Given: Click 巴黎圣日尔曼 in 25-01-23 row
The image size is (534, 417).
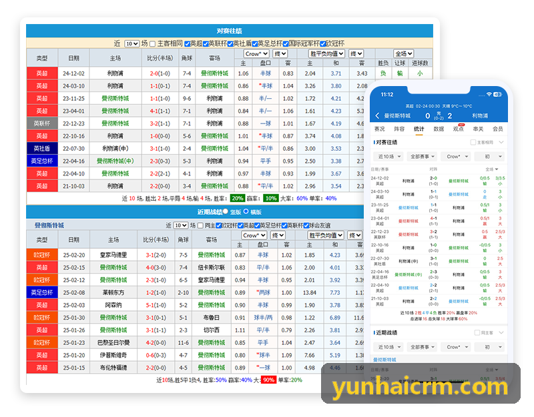Looking at the screenshot, I should [x=113, y=342].
